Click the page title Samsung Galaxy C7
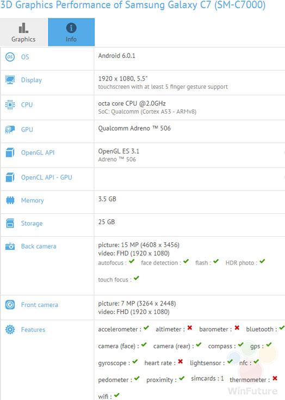Screen dimensions: 285x400 [168, 5]
